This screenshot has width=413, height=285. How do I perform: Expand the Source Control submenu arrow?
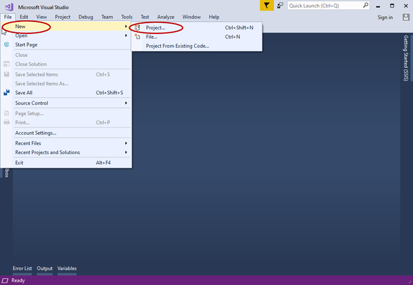tap(126, 103)
